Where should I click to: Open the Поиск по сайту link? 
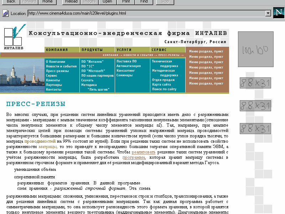coord(164,89)
